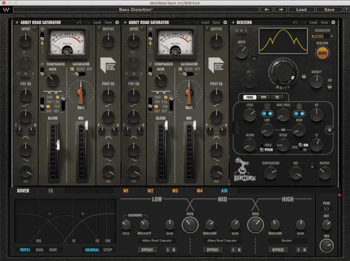Toggle power of Berzerk plugin
The image size is (350, 261).
click(x=333, y=22)
